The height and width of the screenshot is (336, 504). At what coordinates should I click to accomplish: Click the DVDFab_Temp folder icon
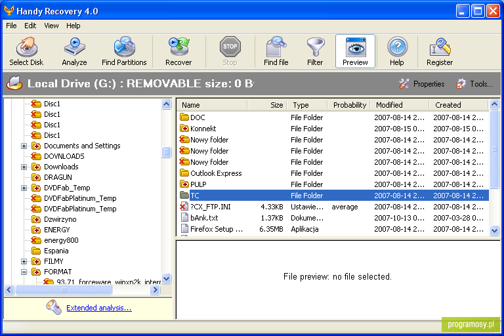(36, 188)
